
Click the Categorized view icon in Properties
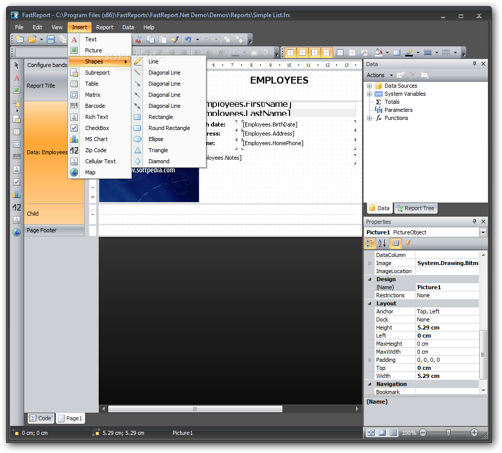pyautogui.click(x=370, y=243)
